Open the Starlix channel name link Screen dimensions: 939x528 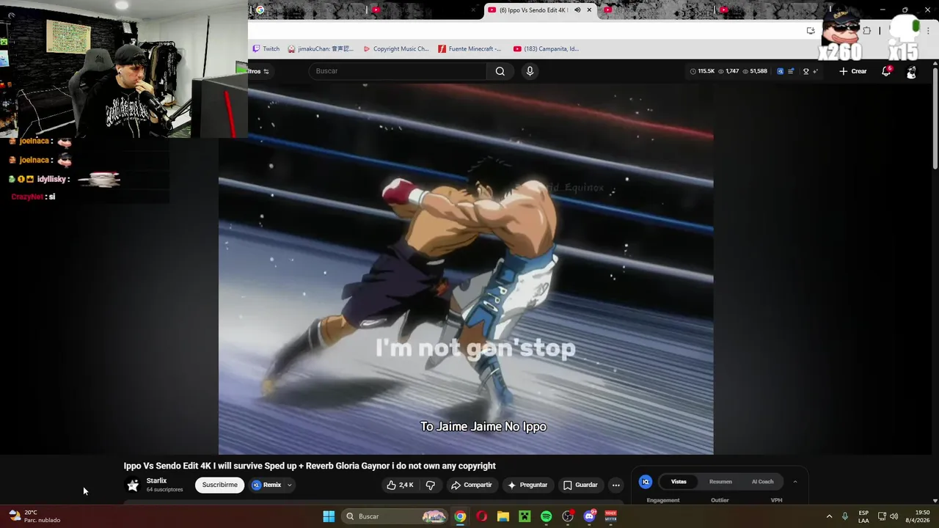(156, 481)
